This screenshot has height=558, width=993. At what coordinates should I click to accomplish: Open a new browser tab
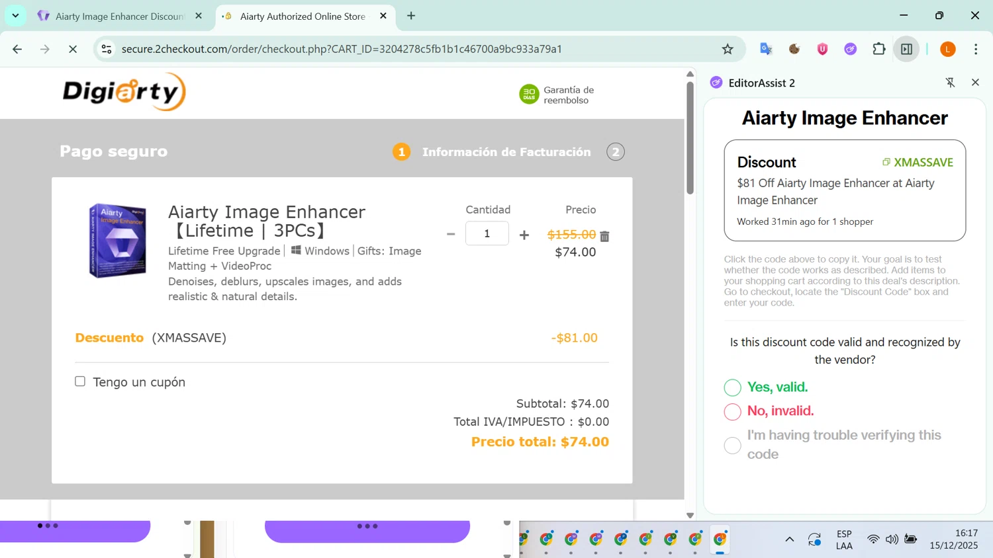411,16
